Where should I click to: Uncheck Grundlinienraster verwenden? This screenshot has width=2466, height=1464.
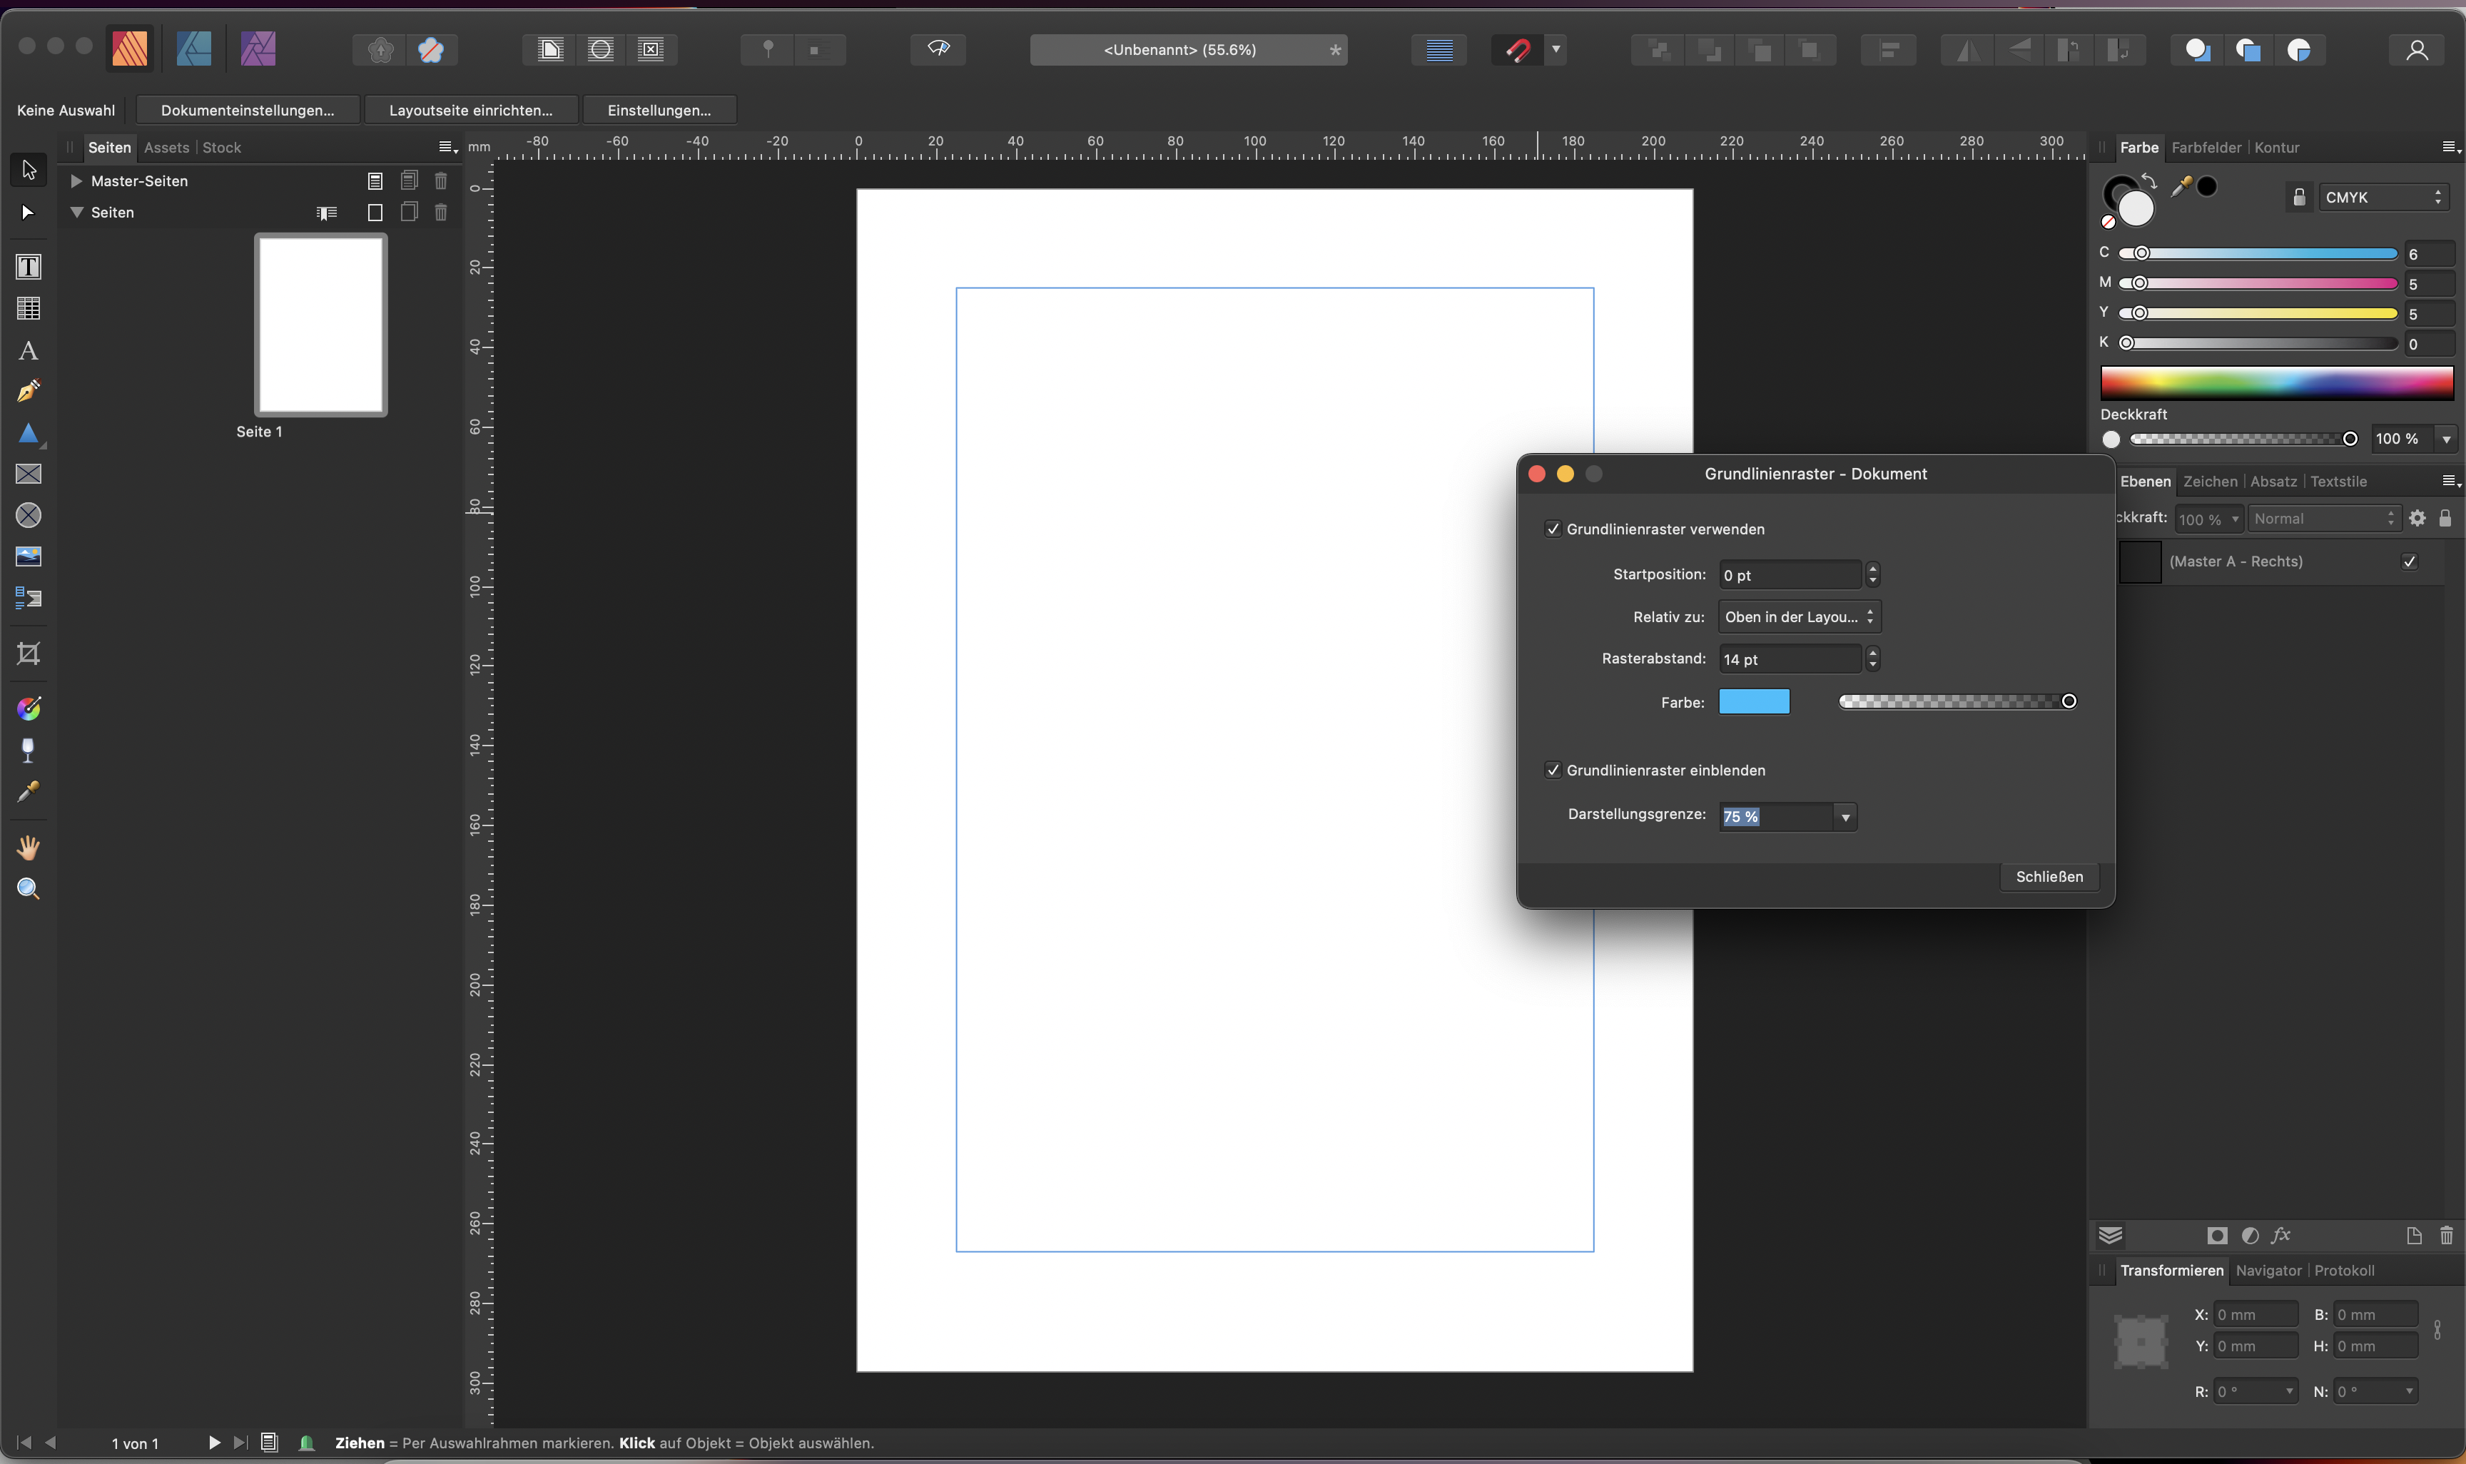tap(1553, 530)
